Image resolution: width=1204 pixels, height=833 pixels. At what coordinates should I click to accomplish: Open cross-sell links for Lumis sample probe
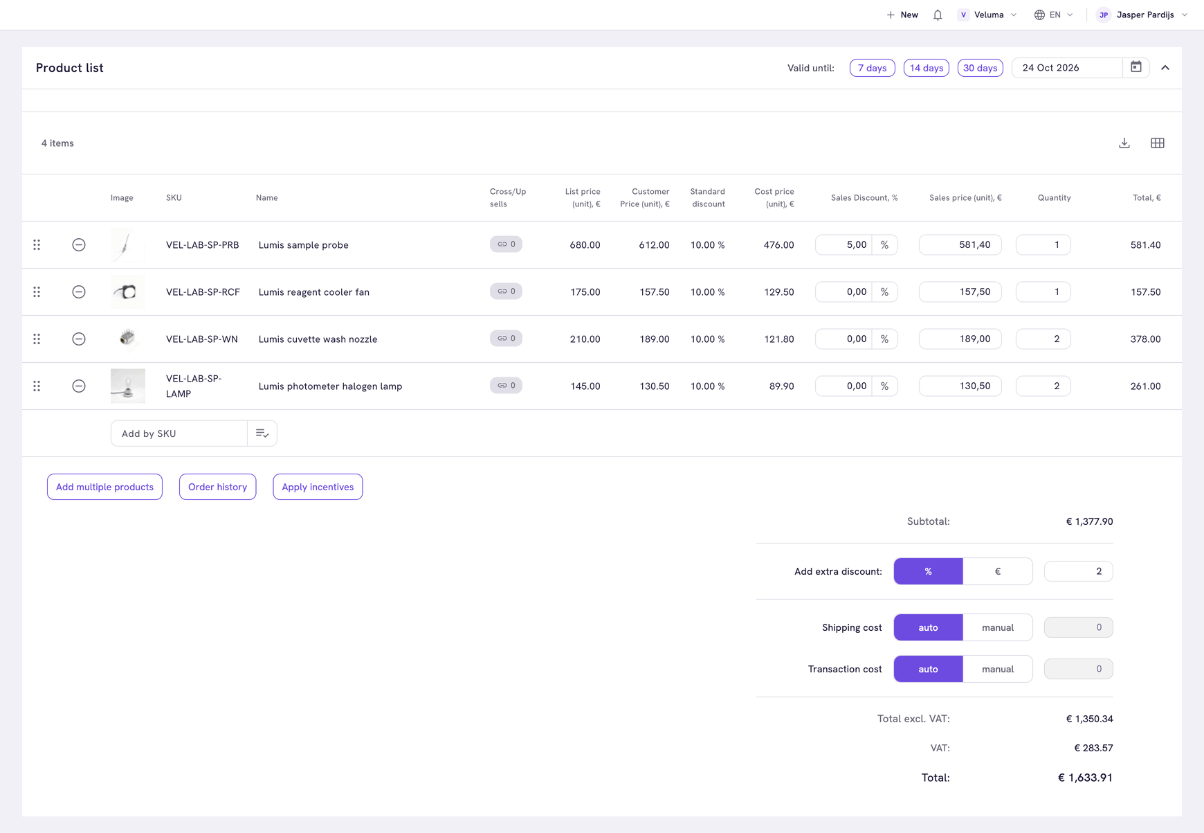pyautogui.click(x=506, y=244)
